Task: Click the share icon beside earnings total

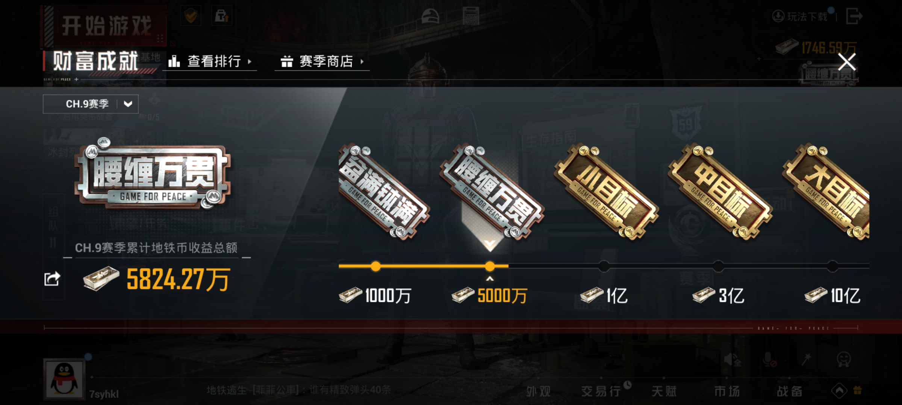Action: [x=52, y=279]
